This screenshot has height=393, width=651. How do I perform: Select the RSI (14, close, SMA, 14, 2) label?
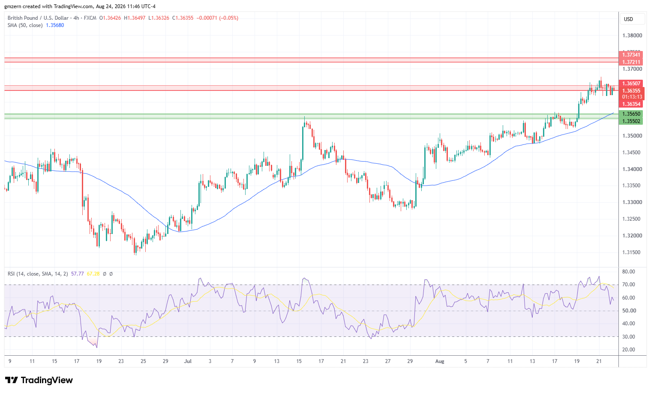38,274
